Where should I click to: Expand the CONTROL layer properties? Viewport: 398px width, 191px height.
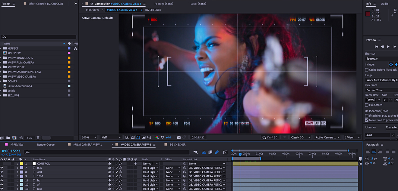[x=17, y=164]
